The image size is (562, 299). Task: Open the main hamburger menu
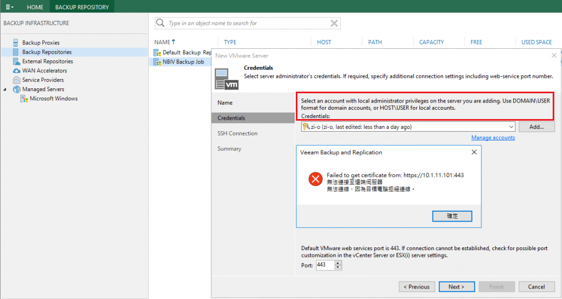tap(9, 7)
